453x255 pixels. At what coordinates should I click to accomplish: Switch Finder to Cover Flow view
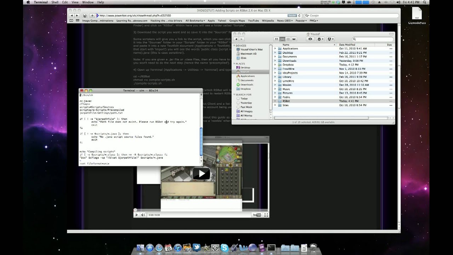[294, 39]
